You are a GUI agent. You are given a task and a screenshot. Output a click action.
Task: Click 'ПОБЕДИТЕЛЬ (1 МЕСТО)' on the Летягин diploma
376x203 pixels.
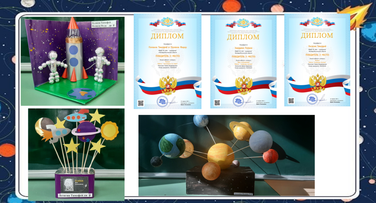pyautogui.click(x=317, y=55)
